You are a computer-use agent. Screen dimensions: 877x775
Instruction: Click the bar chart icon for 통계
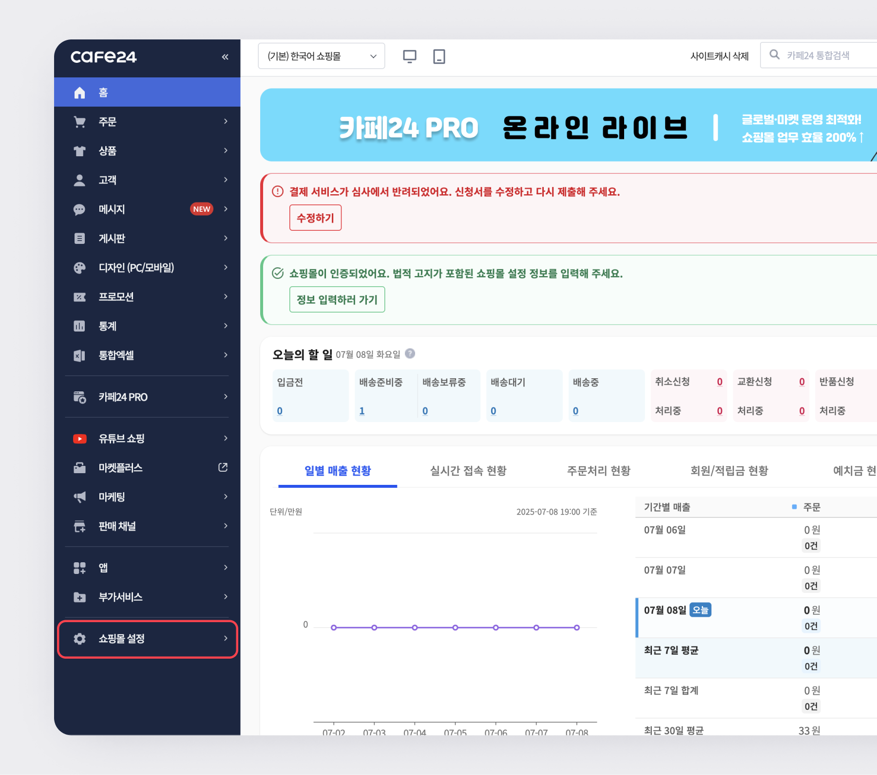pyautogui.click(x=79, y=326)
